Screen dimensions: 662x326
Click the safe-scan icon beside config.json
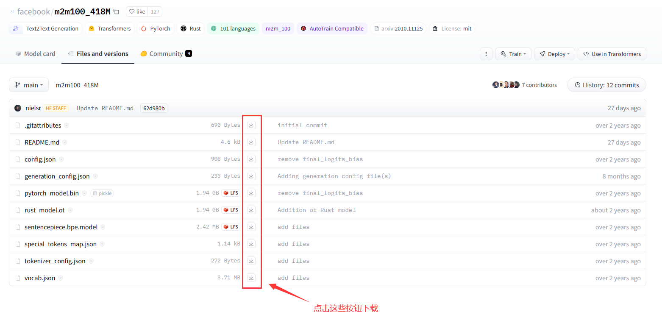pyautogui.click(x=61, y=159)
